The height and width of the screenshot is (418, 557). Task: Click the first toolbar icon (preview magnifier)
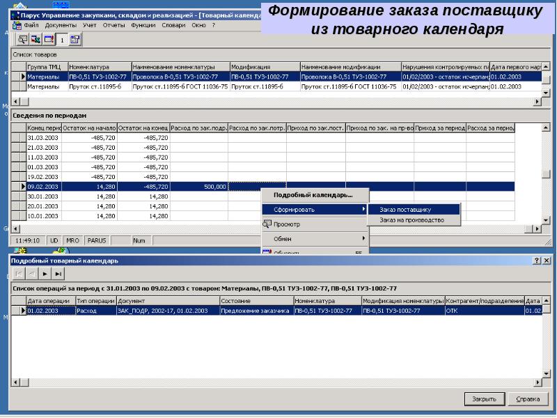point(22,40)
